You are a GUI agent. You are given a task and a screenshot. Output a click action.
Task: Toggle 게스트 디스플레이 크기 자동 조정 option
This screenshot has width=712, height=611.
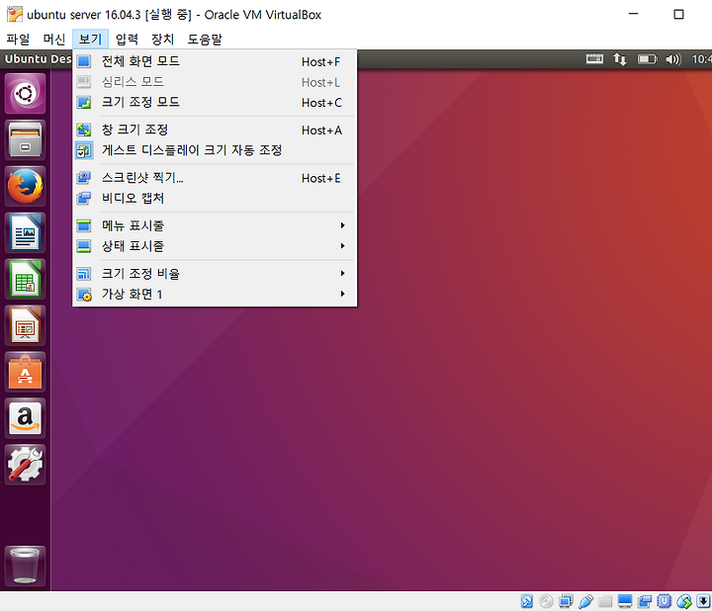coord(215,150)
